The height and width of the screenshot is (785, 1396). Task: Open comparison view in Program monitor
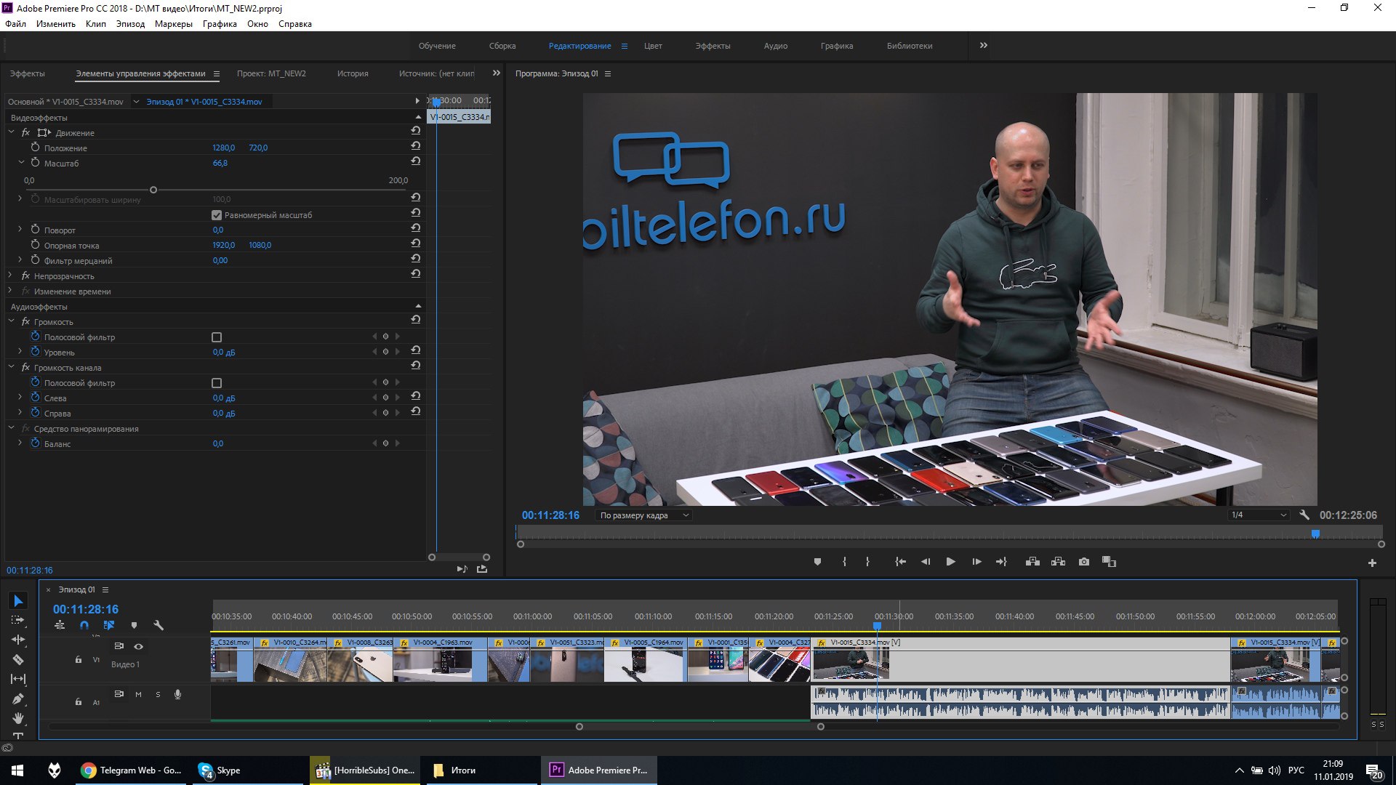click(1109, 562)
